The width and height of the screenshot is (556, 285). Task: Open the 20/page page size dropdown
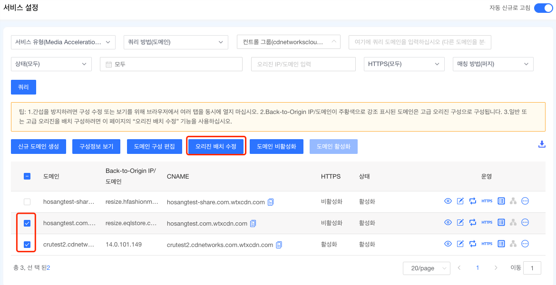pos(426,268)
